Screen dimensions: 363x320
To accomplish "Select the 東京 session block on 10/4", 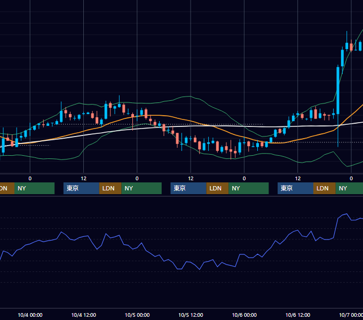I will [x=81, y=188].
